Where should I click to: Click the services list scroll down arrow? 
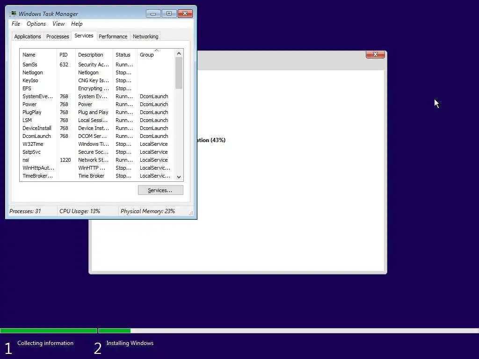click(x=179, y=177)
